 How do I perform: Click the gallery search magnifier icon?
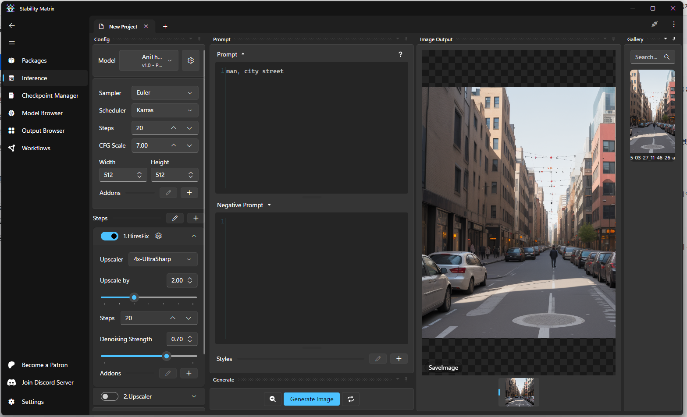pos(667,57)
